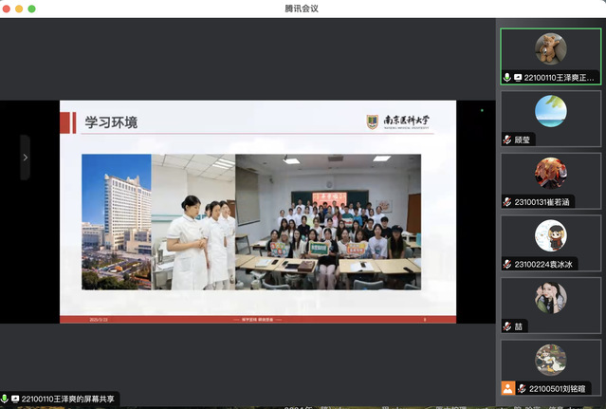Select 袁冰冰's cartoon avatar tile
The image size is (606, 409).
550,235
